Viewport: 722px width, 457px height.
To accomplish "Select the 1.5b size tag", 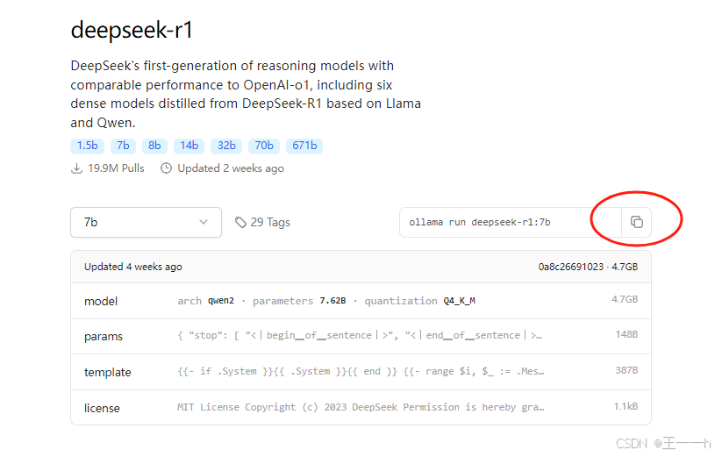I will coord(87,146).
